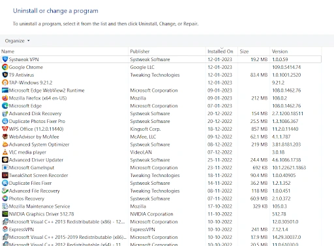Click the VideoLAN publisher cell
Viewport: 334px width, 246px height.
click(141, 152)
